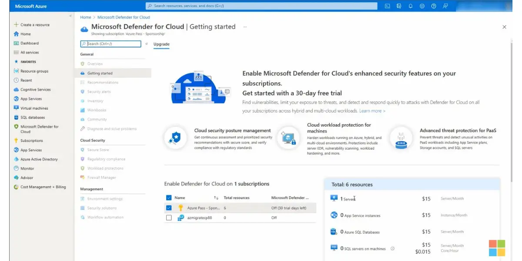
Task: Click the Total resources column header
Action: tap(237, 197)
